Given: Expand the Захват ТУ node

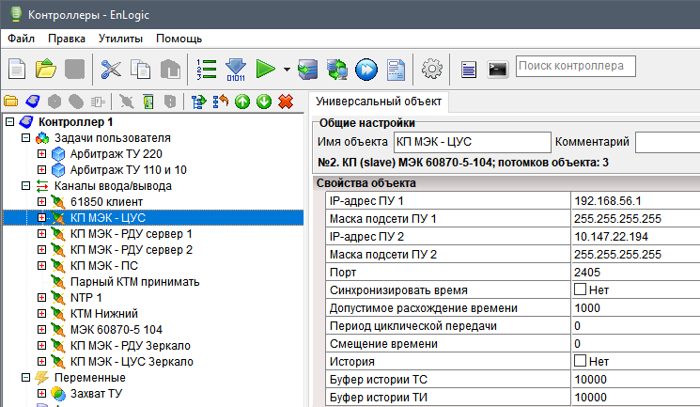Looking at the screenshot, I should click(x=41, y=394).
